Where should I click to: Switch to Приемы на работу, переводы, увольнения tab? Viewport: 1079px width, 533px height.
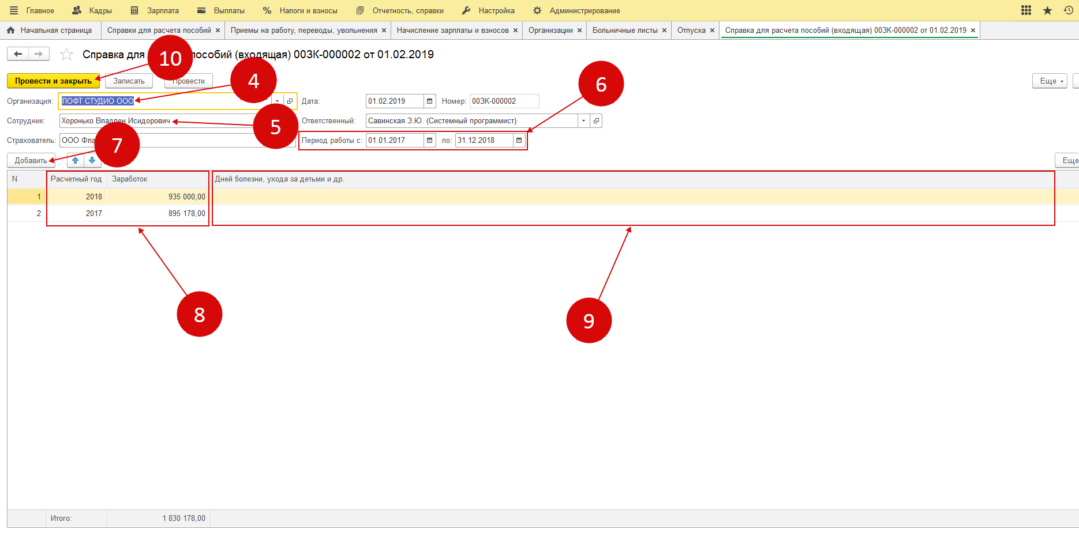pyautogui.click(x=304, y=31)
